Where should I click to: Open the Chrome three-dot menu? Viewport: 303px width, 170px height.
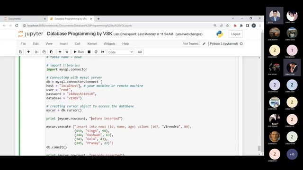tap(260, 25)
